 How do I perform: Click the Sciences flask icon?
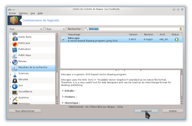(15, 75)
